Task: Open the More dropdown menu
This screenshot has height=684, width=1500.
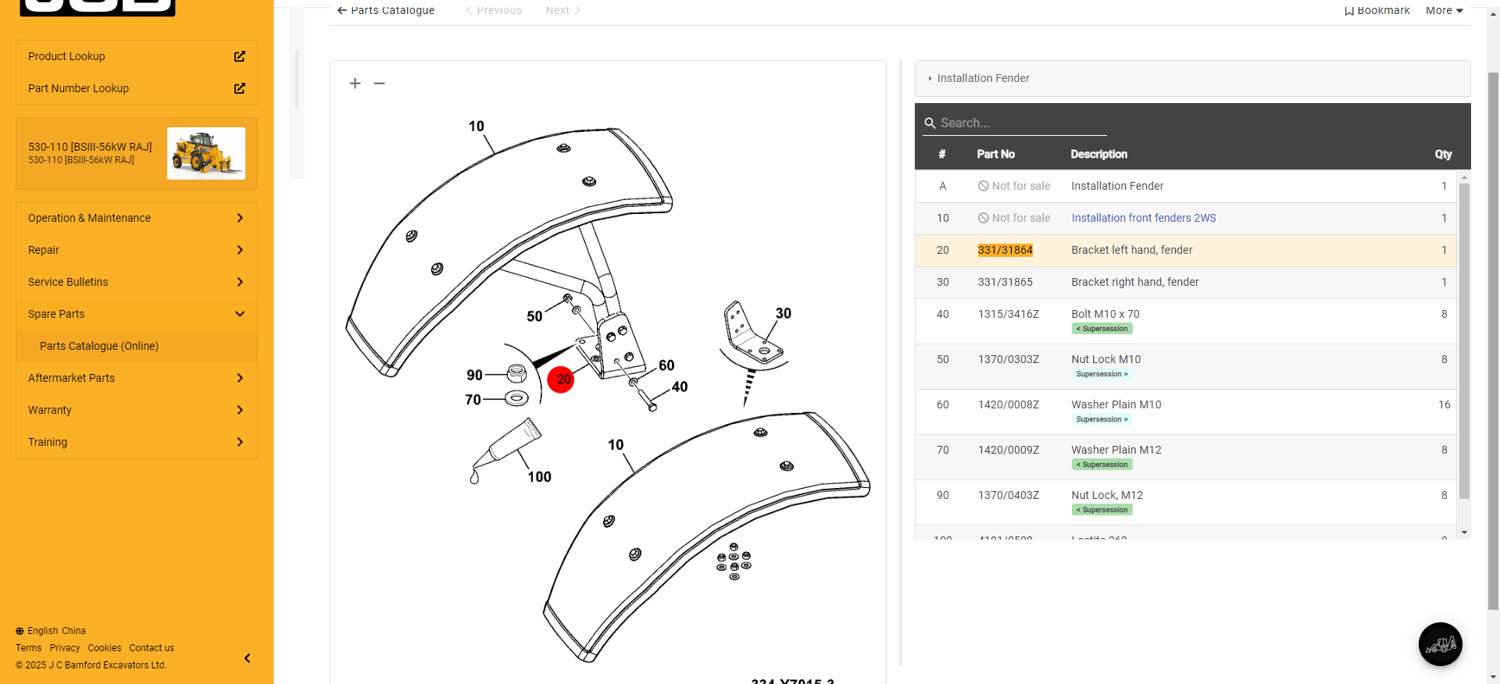Action: [1444, 10]
